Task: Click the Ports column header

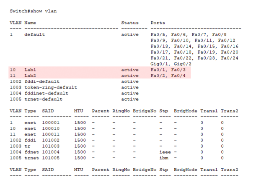Action: [x=158, y=23]
